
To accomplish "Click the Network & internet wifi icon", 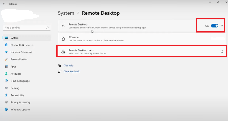I will click(x=6, y=52).
